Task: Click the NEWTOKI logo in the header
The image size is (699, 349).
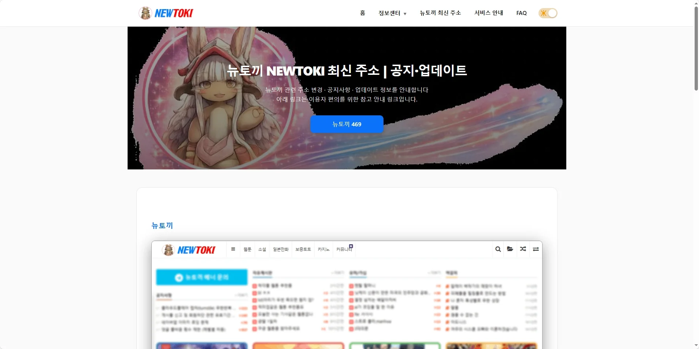Action: [x=166, y=13]
